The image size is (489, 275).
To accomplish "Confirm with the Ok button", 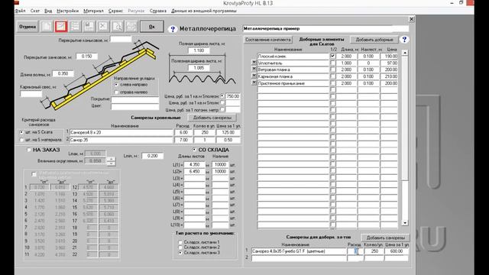I will pyautogui.click(x=151, y=27).
